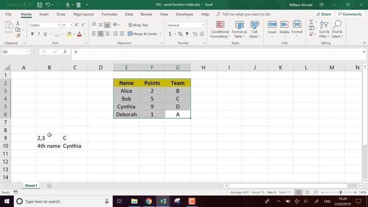Open the Name Box dropdown arrow

[28, 52]
